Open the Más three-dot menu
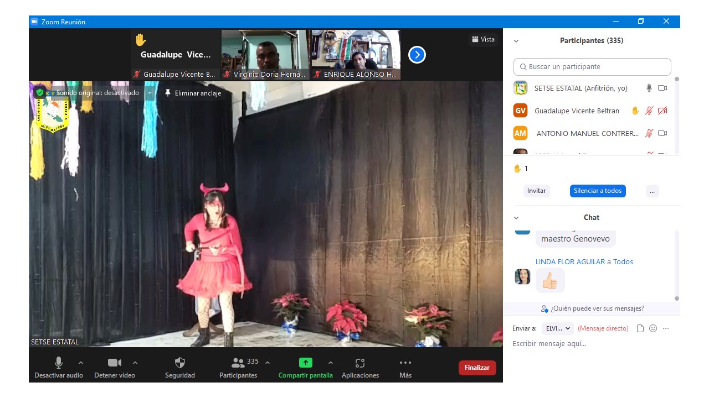This screenshot has width=709, height=398. tap(405, 368)
